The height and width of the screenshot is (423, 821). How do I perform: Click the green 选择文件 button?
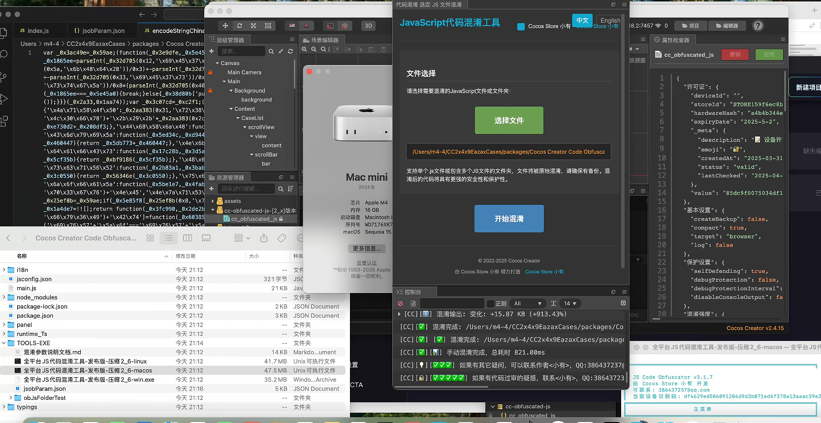coord(509,120)
